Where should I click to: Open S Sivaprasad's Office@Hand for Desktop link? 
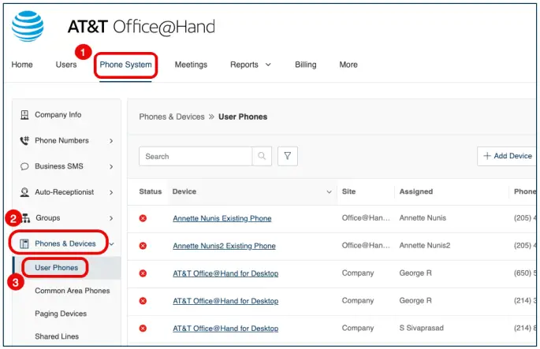225,329
